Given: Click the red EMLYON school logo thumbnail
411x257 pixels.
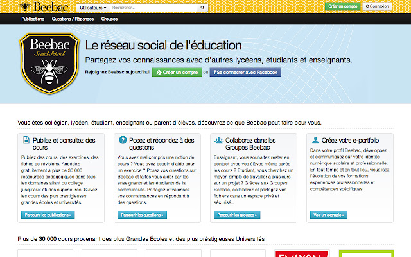Looking at the screenshot, I should [x=302, y=253].
